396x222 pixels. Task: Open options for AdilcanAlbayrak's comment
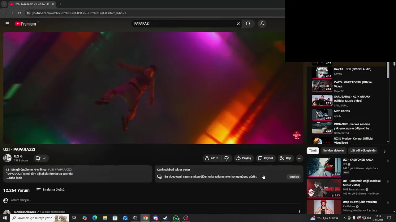299,212
